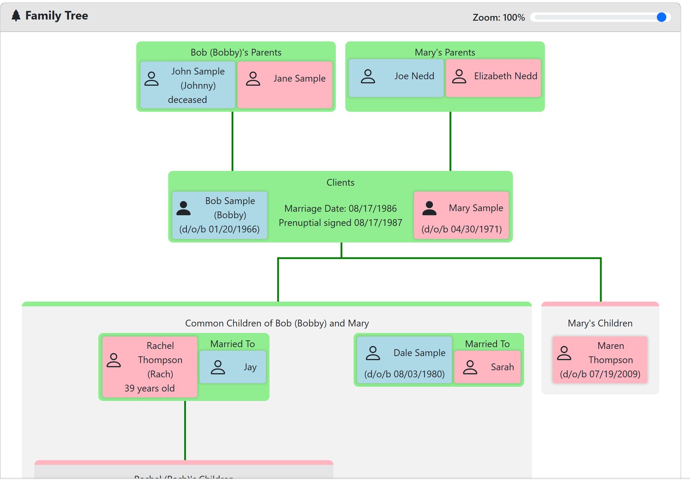Click Married To label above Sarah
This screenshot has width=690, height=482.
tap(487, 344)
